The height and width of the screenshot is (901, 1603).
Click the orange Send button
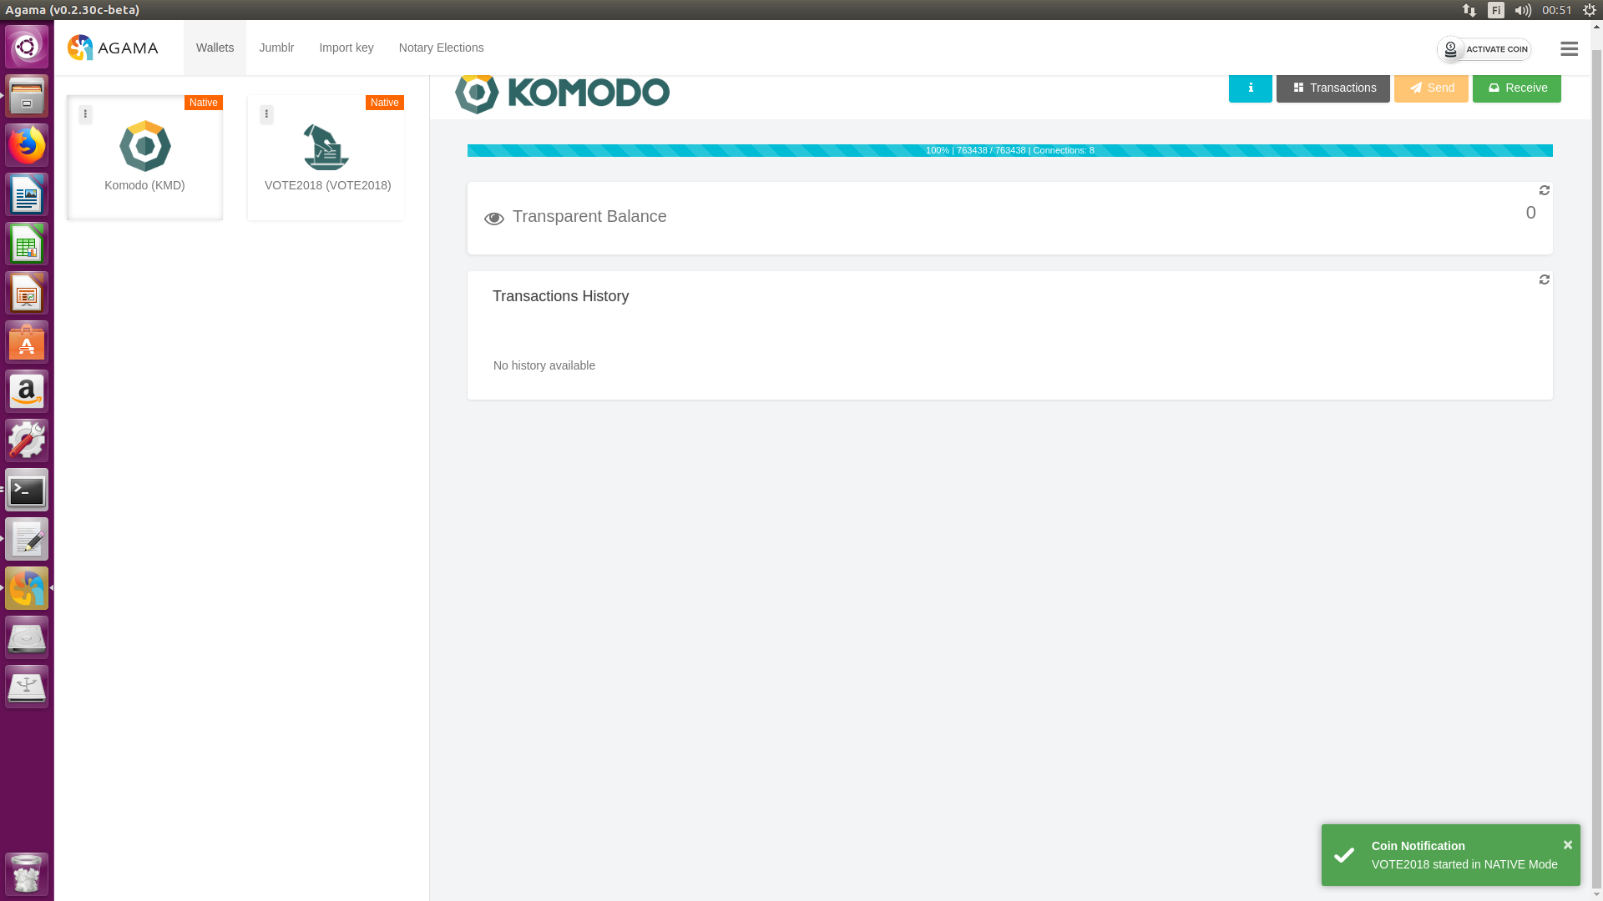(1430, 88)
